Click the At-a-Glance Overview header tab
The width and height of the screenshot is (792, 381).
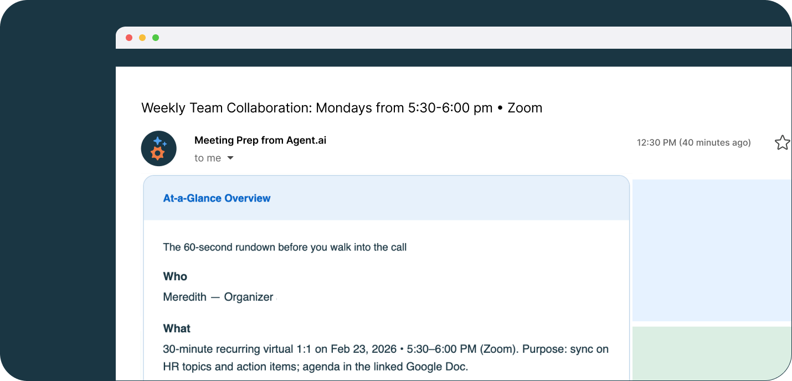[217, 198]
